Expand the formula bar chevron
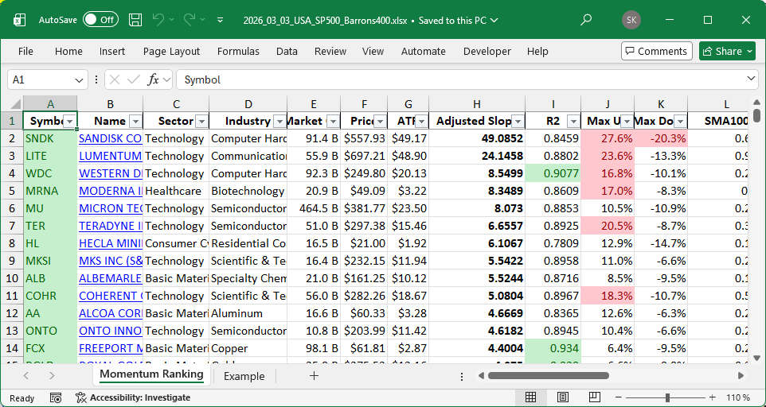 [752, 79]
